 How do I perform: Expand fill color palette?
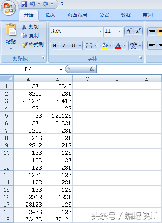pyautogui.click(x=111, y=46)
